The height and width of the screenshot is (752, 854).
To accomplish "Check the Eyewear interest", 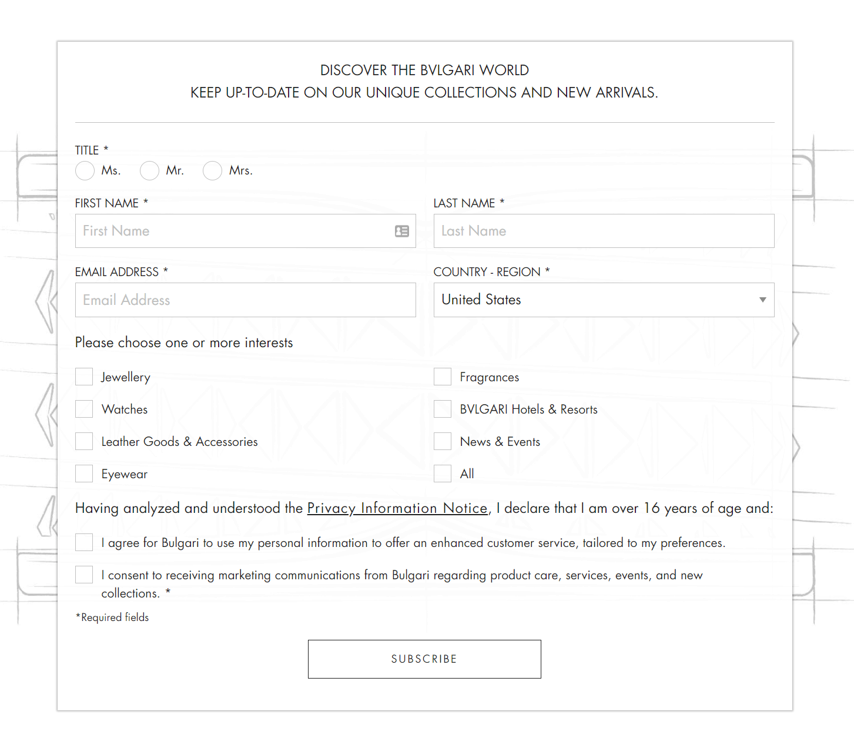I will 83,474.
